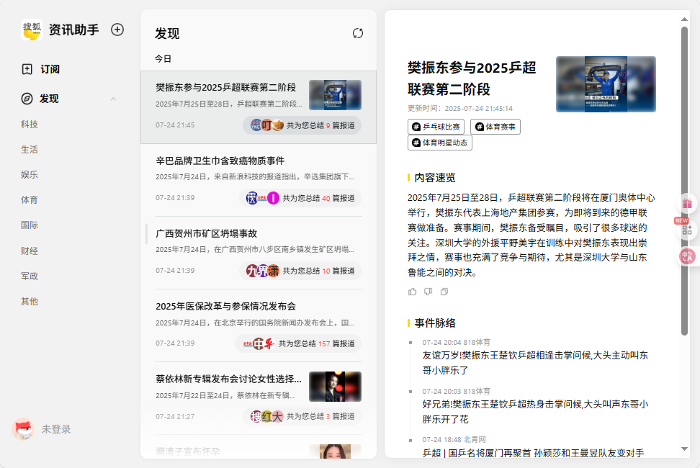Click the Sohu news logo icon
The width and height of the screenshot is (700, 468).
coord(32,30)
